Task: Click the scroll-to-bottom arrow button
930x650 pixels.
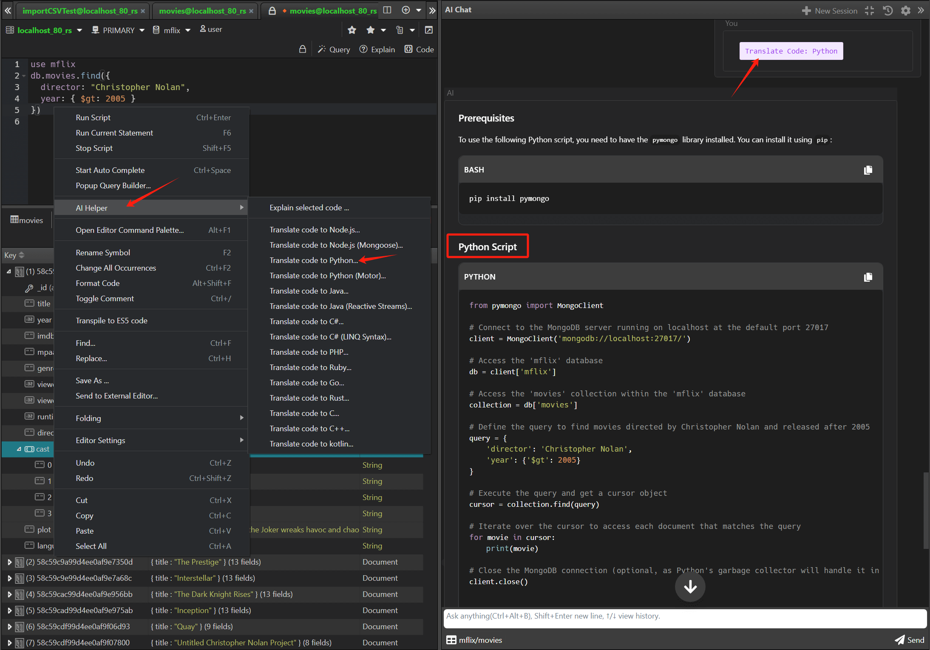Action: [x=690, y=587]
